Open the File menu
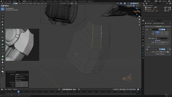This screenshot has height=97, width=172. pos(3,1)
